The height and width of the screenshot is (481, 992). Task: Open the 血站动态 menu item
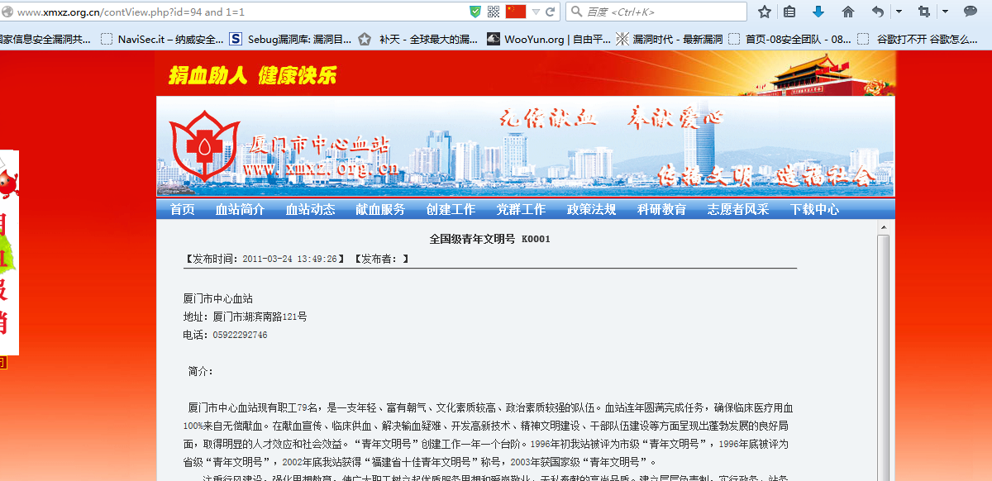click(311, 209)
